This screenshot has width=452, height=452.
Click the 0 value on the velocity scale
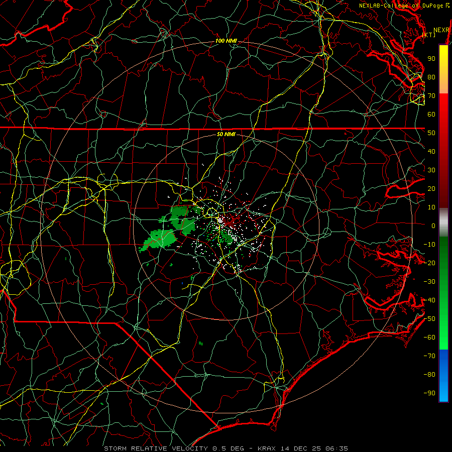tap(433, 225)
